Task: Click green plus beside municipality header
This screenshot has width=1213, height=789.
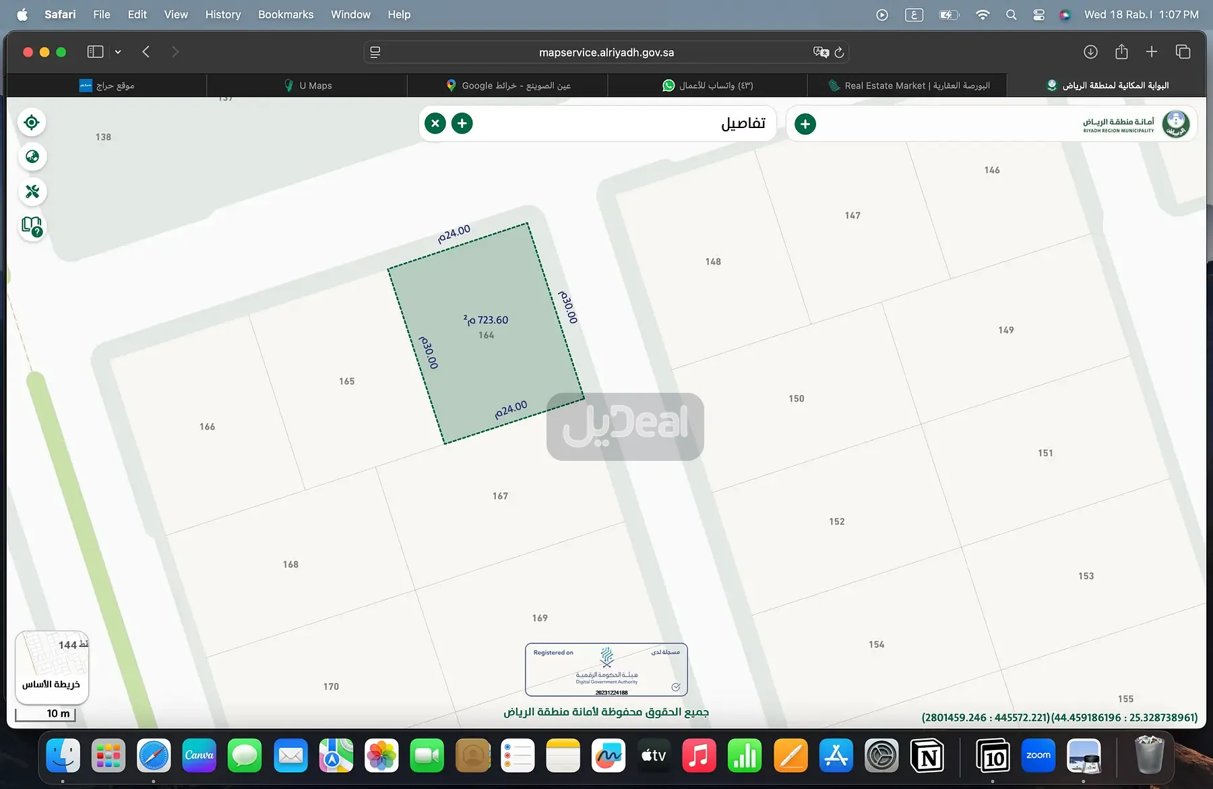Action: pyautogui.click(x=805, y=124)
